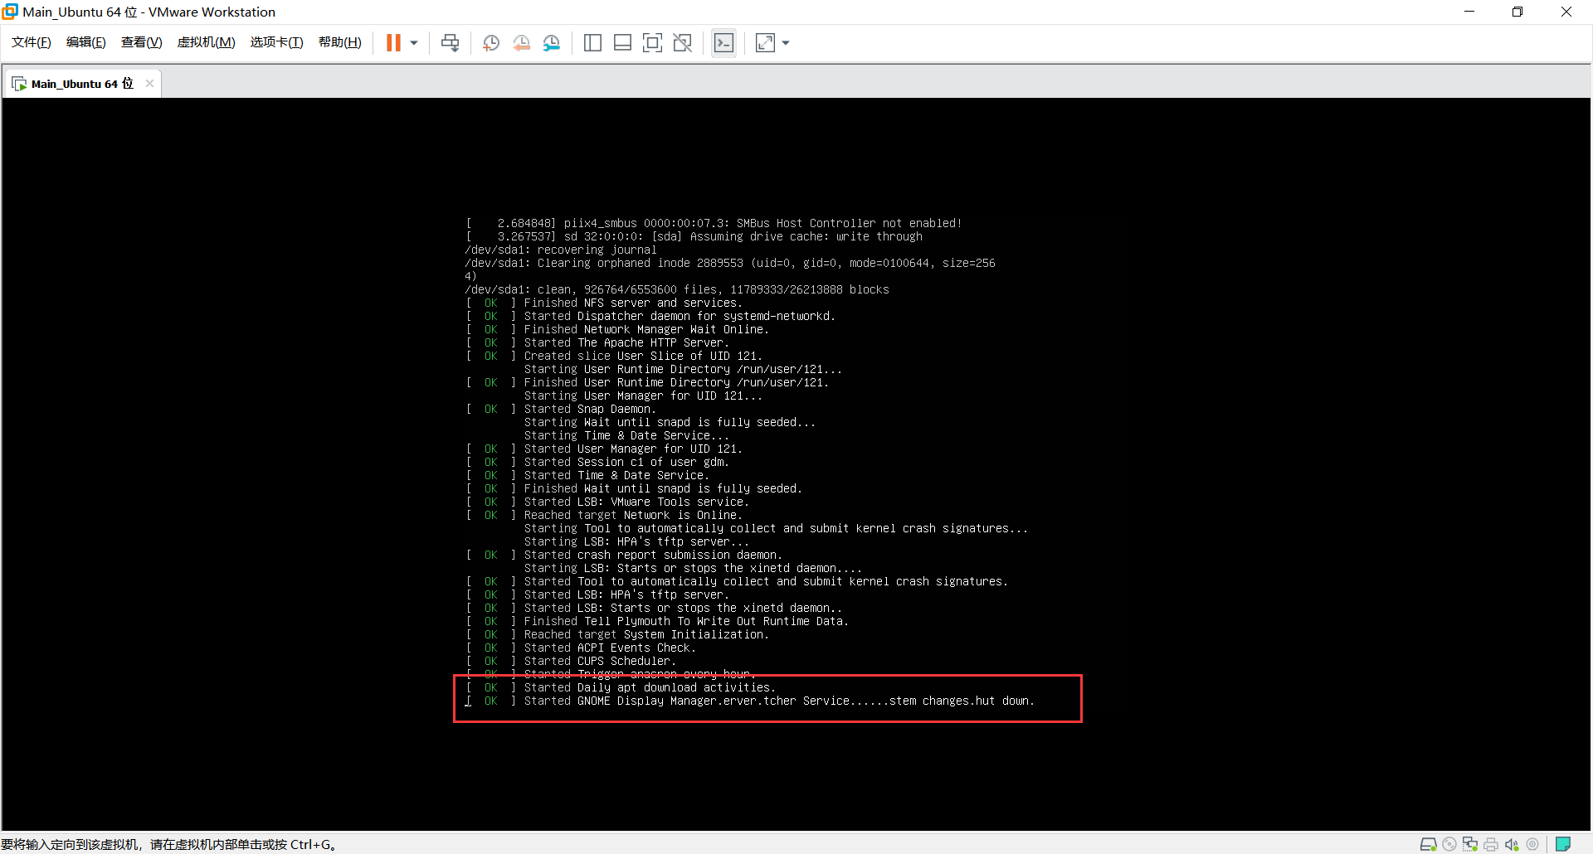
Task: Click the printer status icon
Action: click(x=1491, y=844)
